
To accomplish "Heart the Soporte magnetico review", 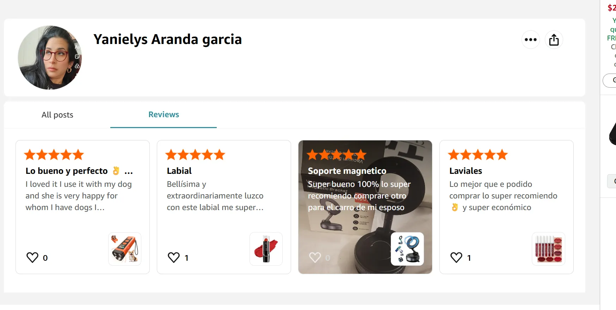I will point(315,258).
